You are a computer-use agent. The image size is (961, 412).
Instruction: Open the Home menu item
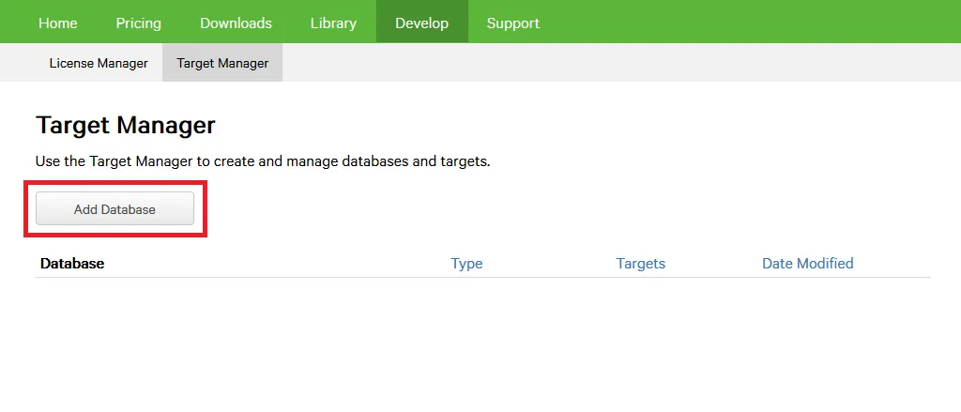pos(58,23)
